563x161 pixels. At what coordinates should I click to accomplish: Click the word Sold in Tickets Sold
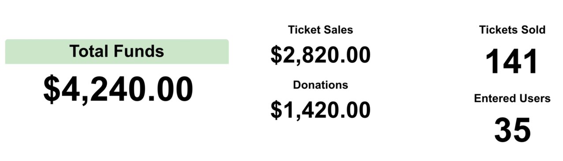(533, 30)
